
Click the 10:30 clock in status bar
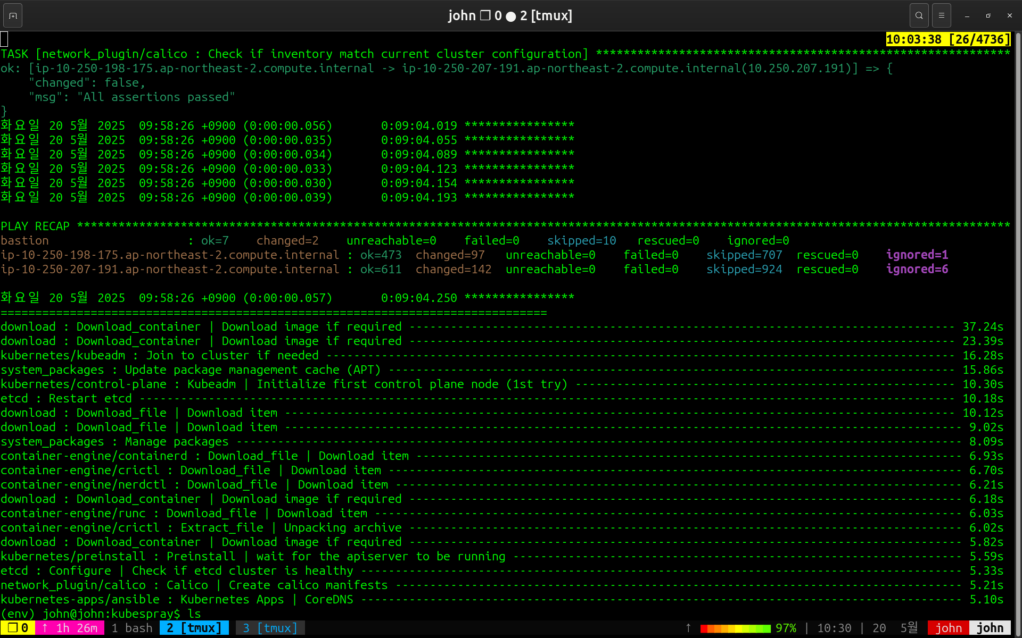(x=834, y=628)
